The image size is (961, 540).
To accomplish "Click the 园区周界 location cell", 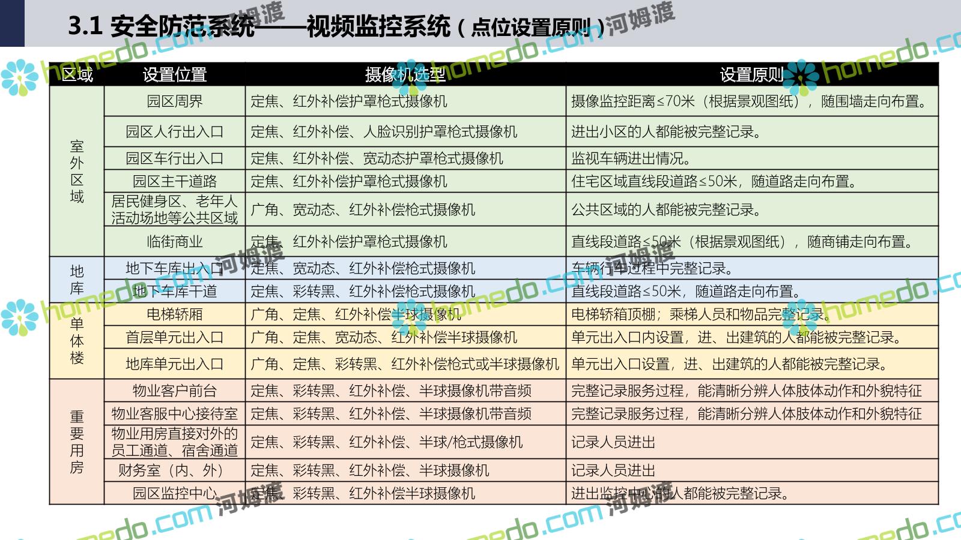I will (x=174, y=101).
